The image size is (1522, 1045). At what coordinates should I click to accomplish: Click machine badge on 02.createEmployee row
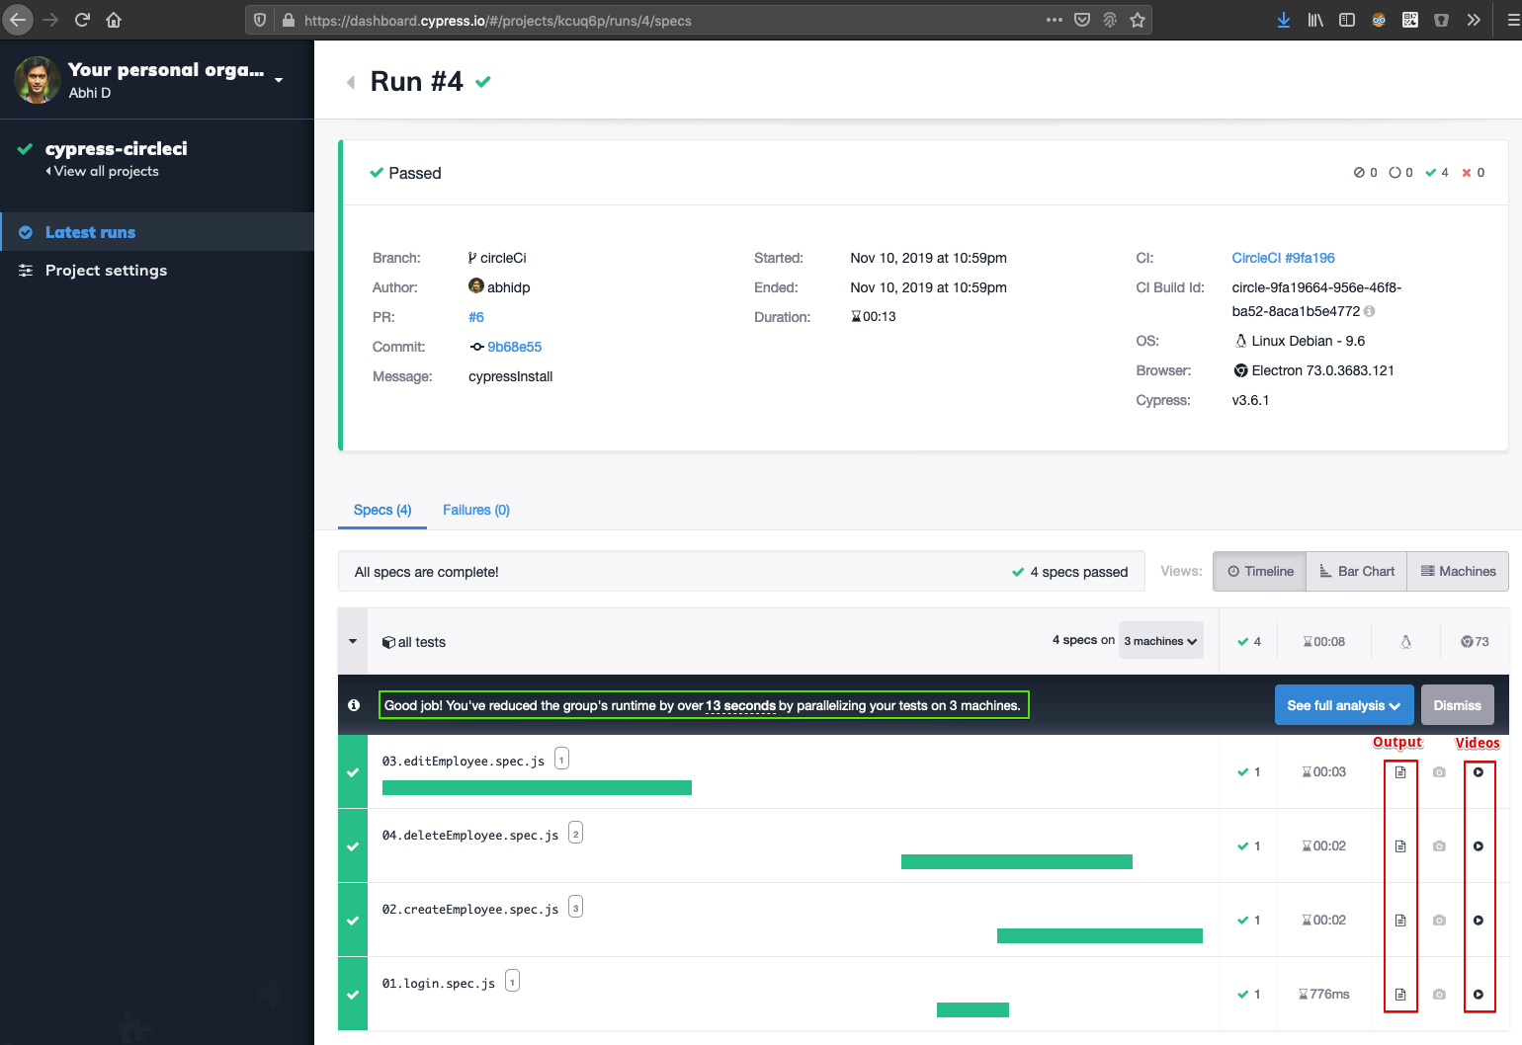click(x=575, y=907)
